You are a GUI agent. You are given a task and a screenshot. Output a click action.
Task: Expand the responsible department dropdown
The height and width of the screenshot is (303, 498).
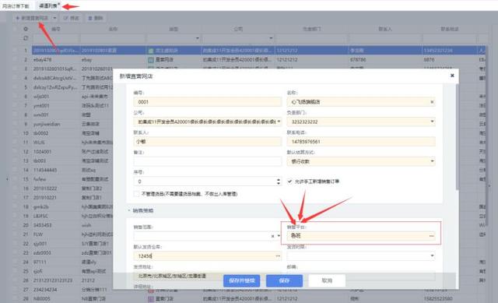432,122
